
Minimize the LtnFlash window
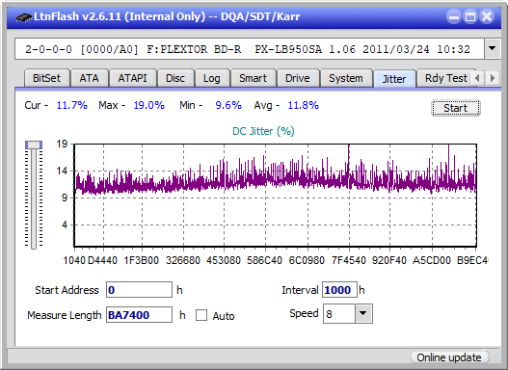pos(454,16)
